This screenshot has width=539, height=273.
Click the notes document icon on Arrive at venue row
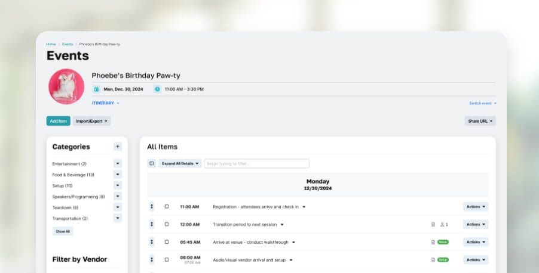[x=433, y=242]
